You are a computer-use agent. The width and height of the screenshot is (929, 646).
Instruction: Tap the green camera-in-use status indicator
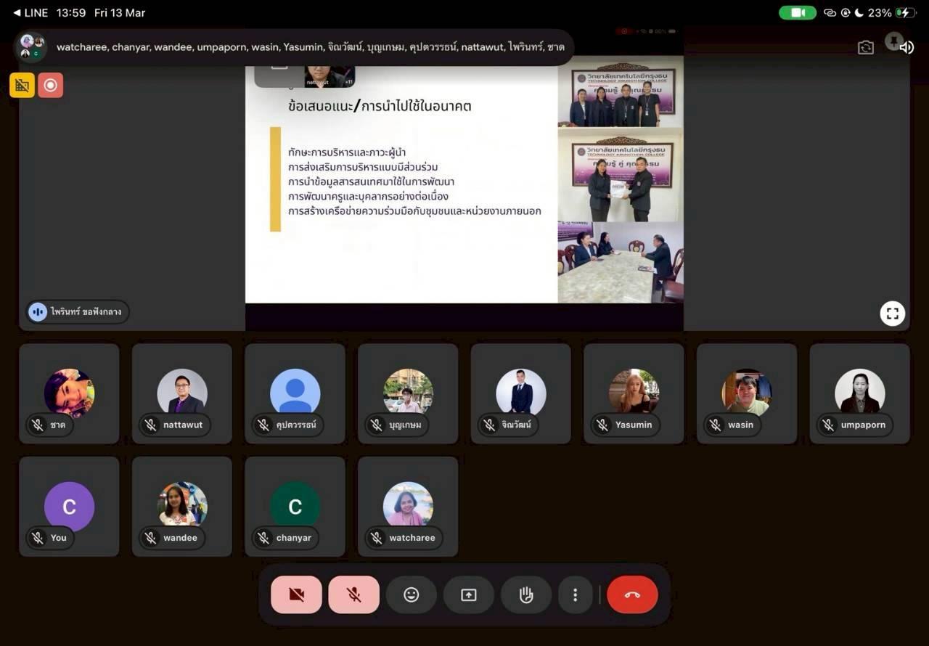point(797,13)
